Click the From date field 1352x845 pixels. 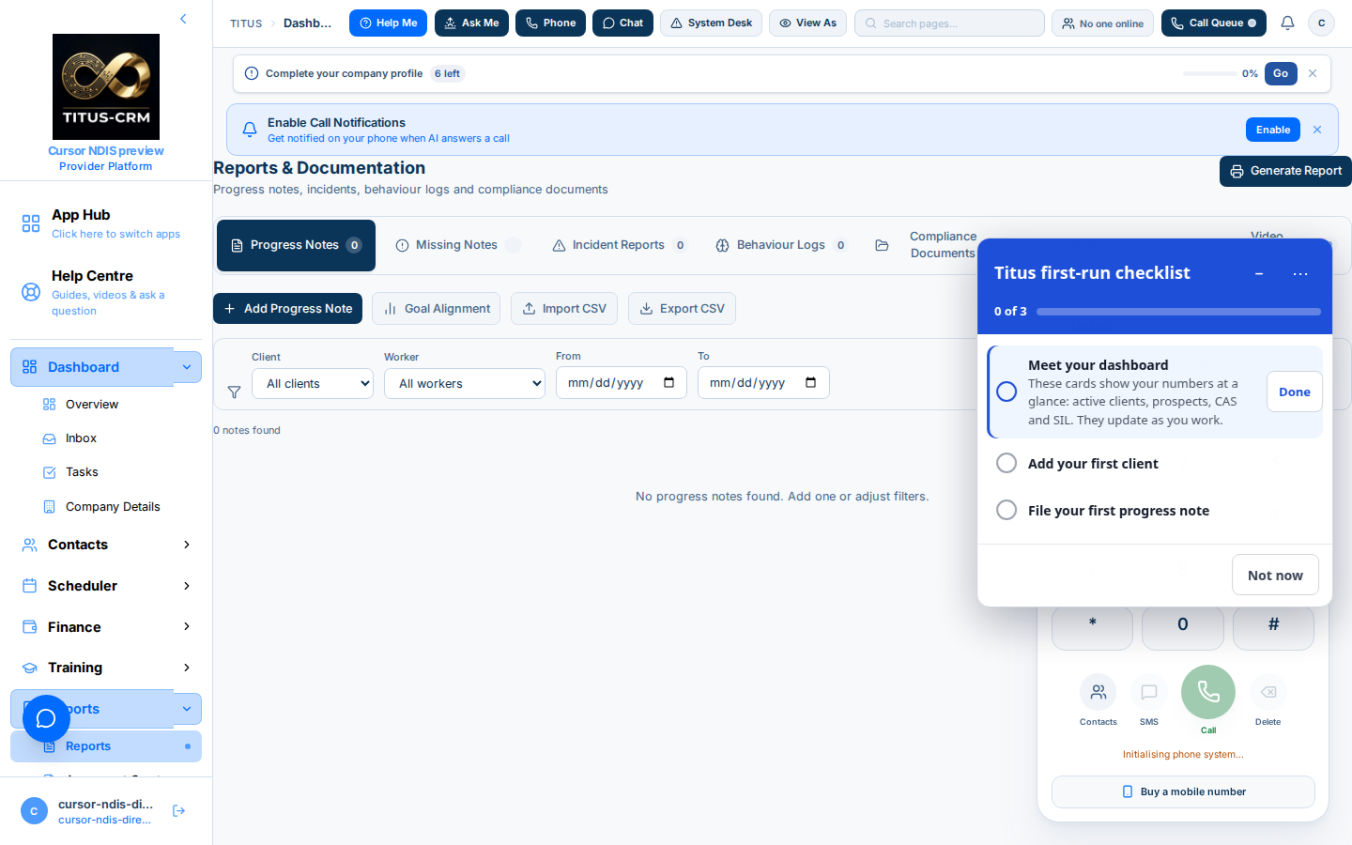pos(622,382)
